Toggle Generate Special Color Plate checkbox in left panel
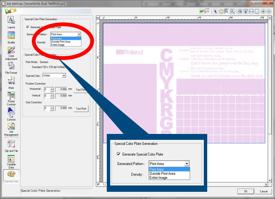 28,27
